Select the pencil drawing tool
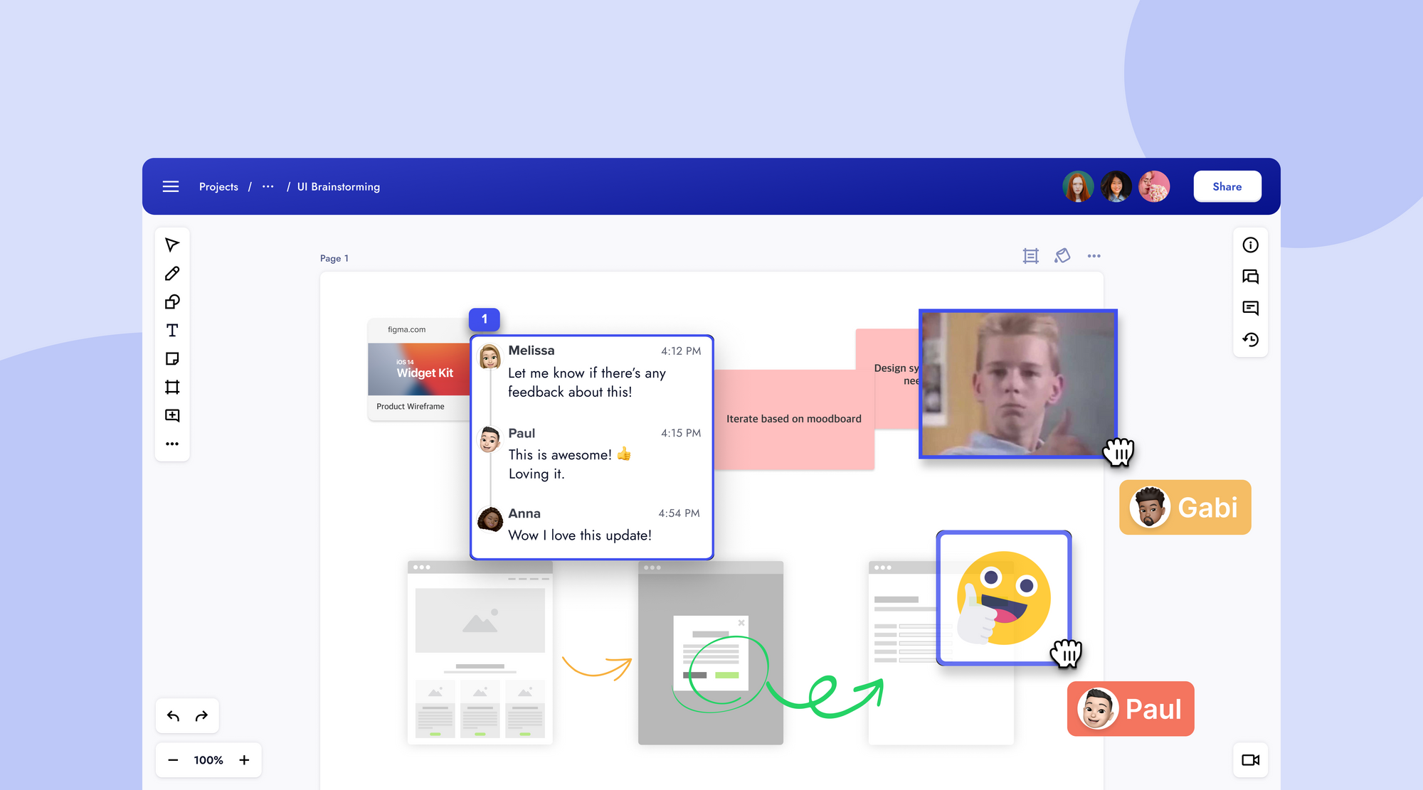 point(172,274)
